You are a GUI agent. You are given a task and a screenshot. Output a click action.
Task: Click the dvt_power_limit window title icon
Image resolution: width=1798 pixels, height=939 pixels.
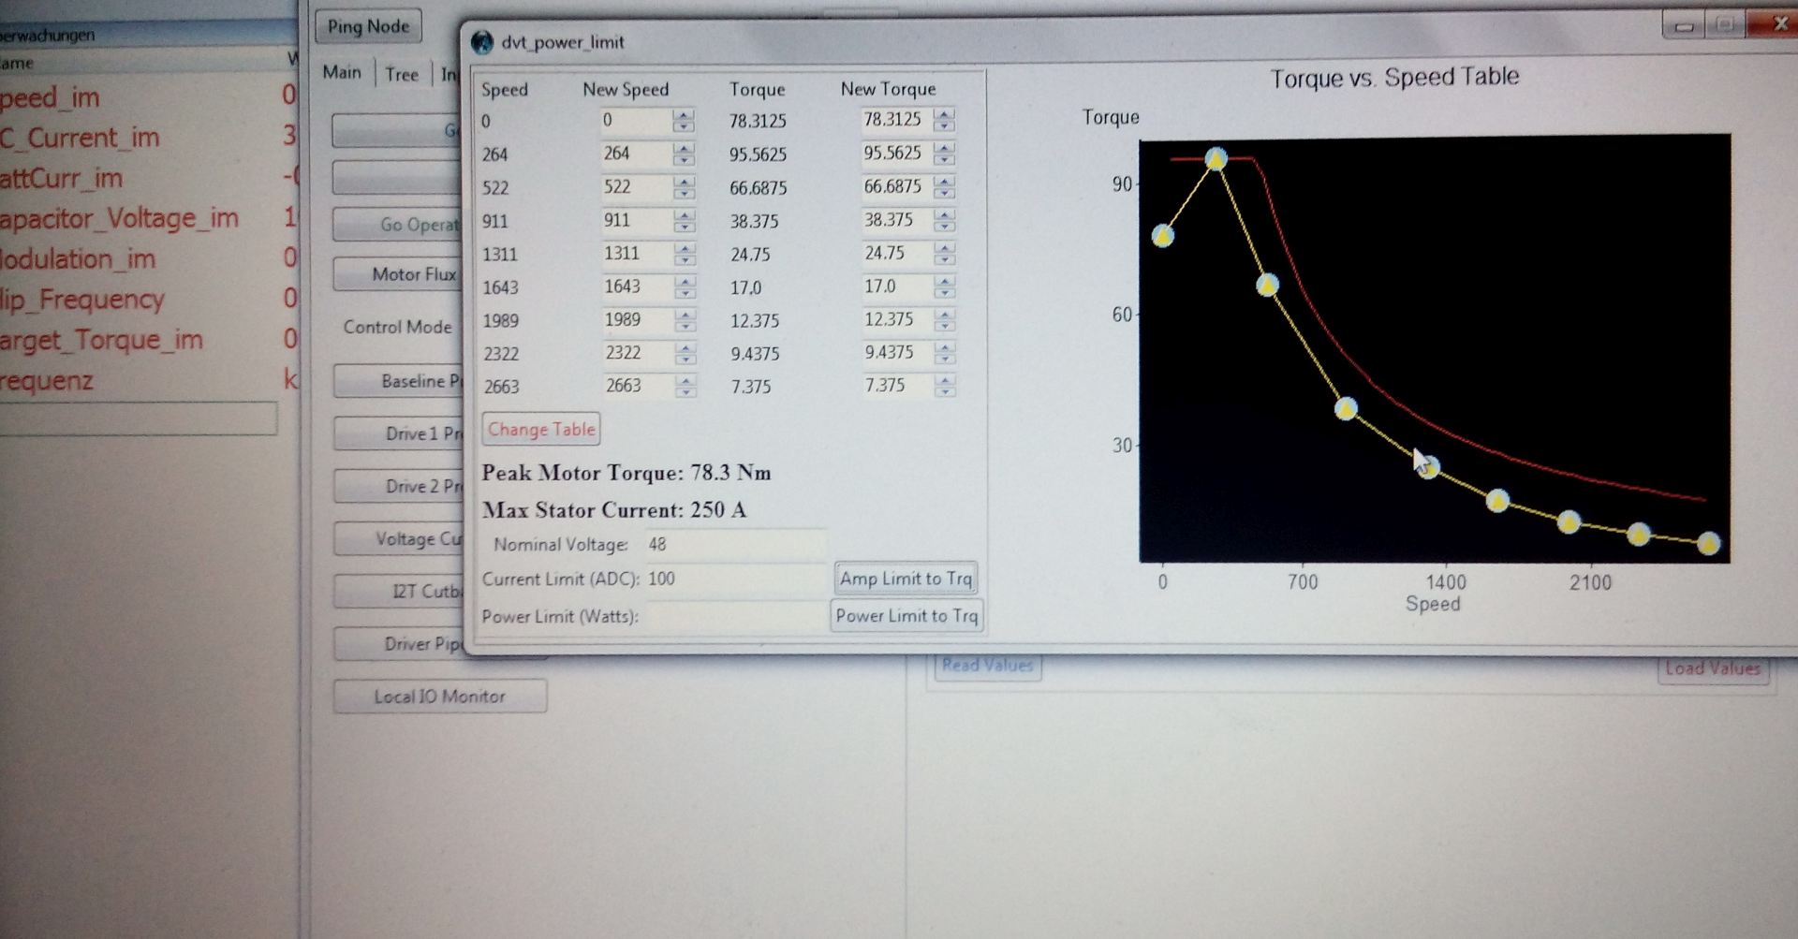click(482, 42)
